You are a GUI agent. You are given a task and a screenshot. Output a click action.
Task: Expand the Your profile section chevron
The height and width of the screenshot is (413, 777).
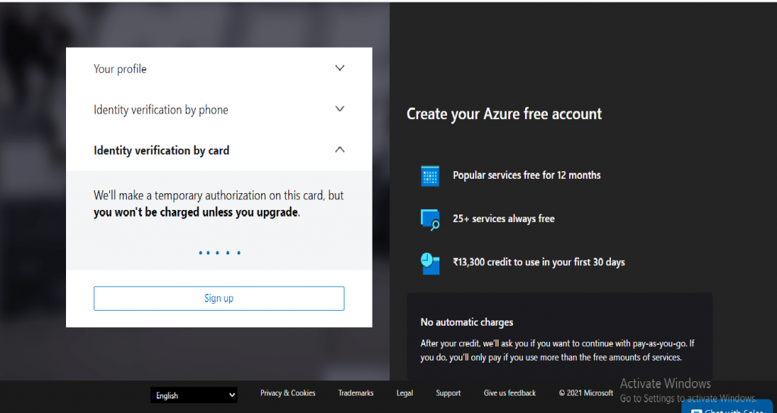[339, 68]
